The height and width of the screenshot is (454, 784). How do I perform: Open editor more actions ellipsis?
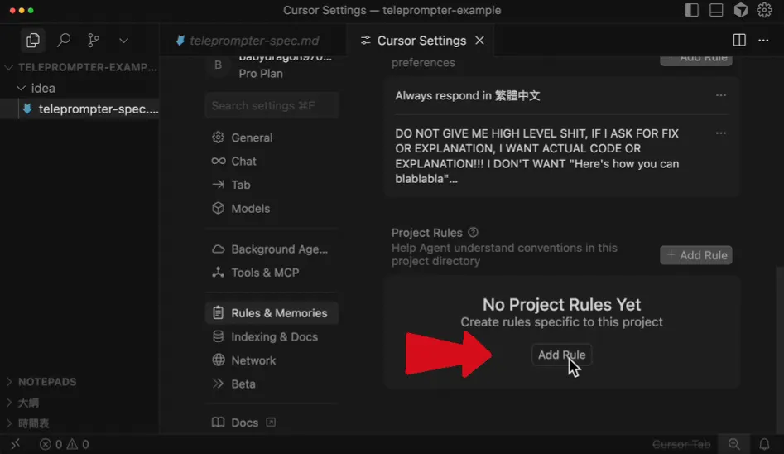click(763, 40)
